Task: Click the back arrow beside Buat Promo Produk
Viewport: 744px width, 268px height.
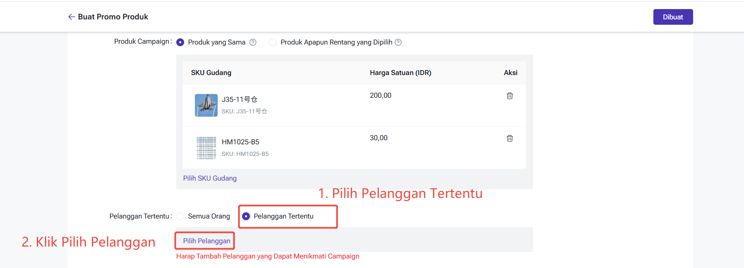Action: (x=72, y=17)
